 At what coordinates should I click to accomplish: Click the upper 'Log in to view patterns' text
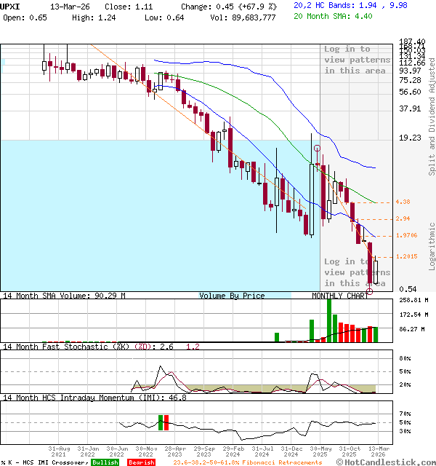tap(357, 60)
